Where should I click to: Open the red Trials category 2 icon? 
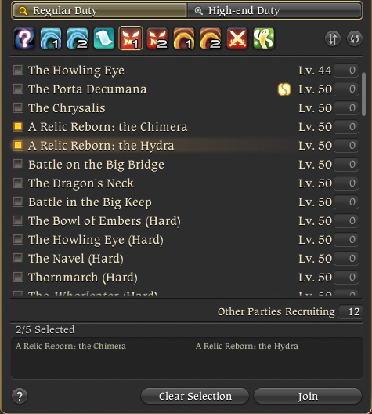[157, 38]
